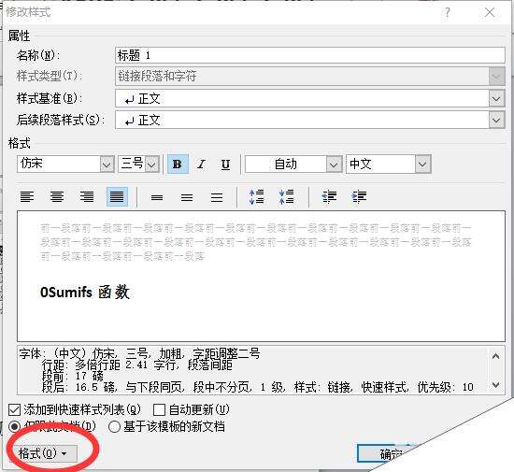Viewport: 514px width, 472px height.
Task: Set 1.5 line spacing icon
Action: click(x=187, y=197)
